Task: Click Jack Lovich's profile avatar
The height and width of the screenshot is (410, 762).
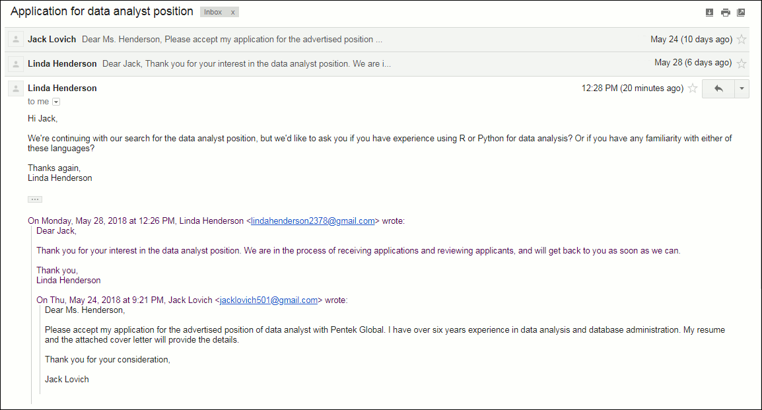Action: point(16,40)
